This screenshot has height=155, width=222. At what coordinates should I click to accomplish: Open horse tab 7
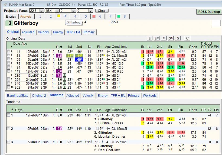[110, 17]
